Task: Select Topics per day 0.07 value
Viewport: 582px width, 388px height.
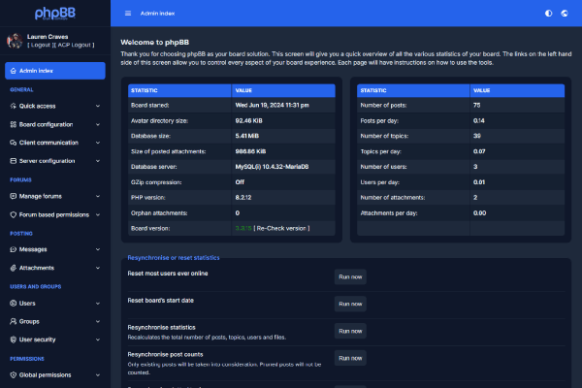Action: point(479,151)
